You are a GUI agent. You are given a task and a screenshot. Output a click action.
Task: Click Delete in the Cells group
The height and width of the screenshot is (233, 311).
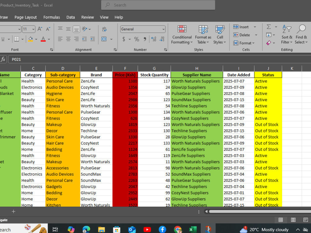[x=242, y=35]
